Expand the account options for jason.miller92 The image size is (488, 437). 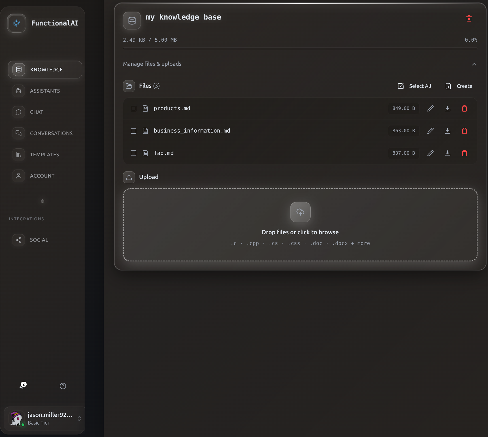(79, 418)
